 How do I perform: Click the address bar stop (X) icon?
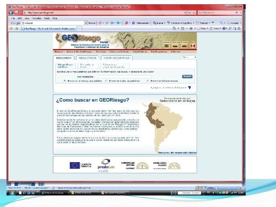coord(194,13)
